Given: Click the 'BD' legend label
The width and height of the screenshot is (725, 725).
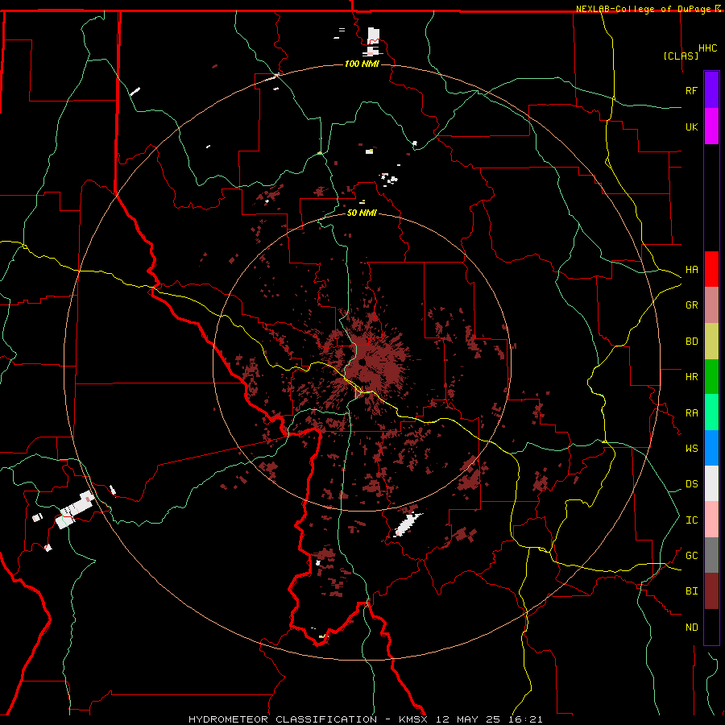Looking at the screenshot, I should [691, 342].
